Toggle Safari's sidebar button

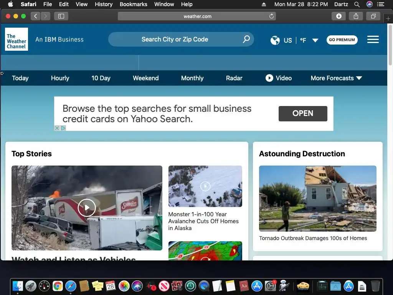tap(61, 16)
